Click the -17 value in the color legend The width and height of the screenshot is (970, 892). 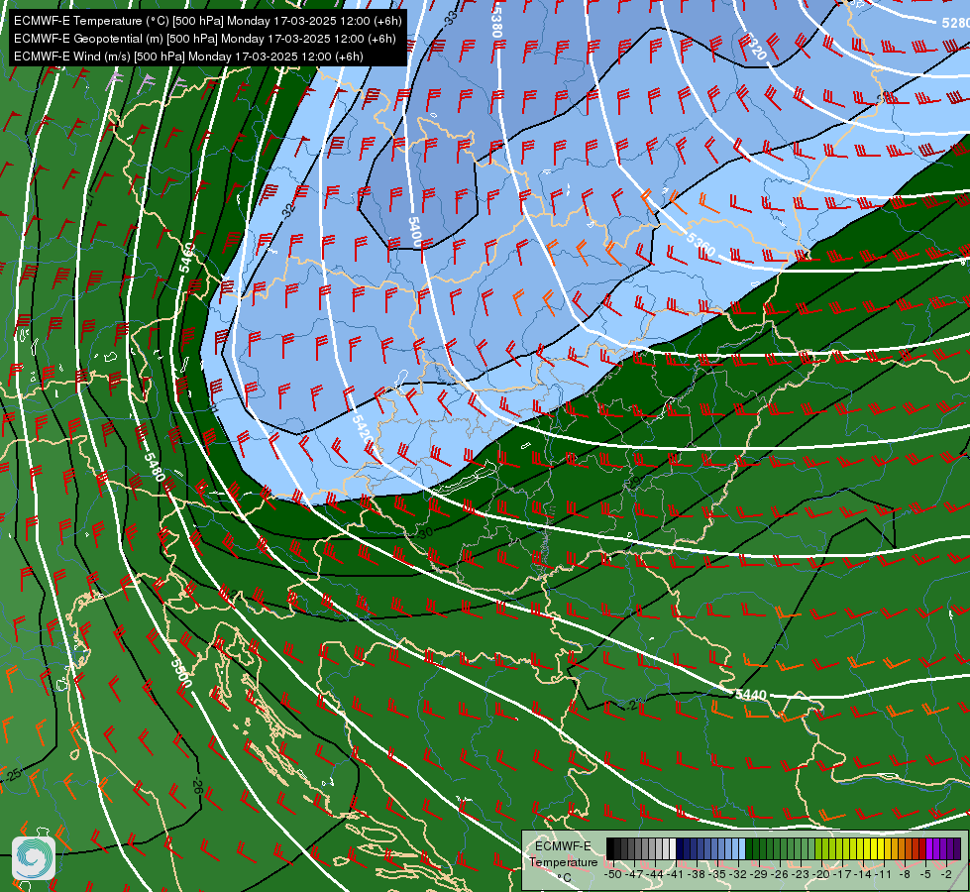pos(843,874)
